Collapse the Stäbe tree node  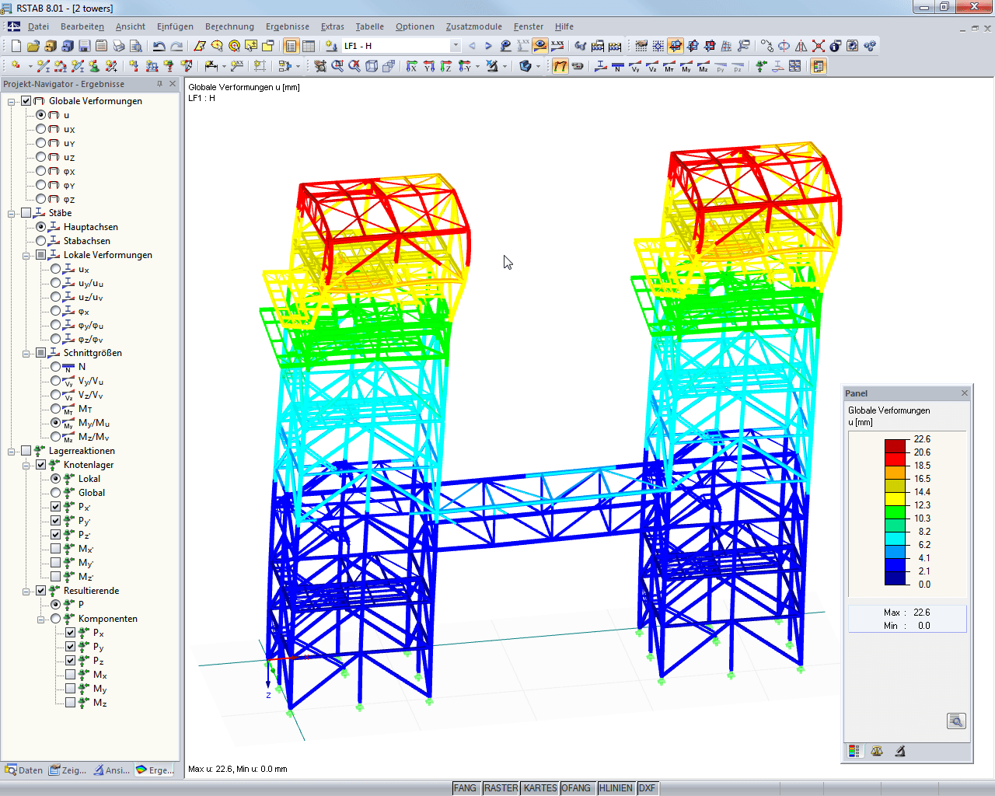(x=12, y=213)
